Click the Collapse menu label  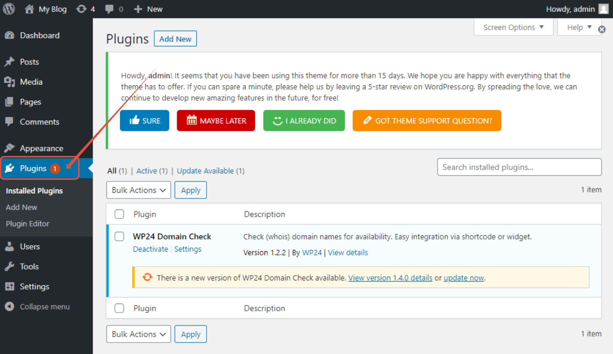(45, 307)
